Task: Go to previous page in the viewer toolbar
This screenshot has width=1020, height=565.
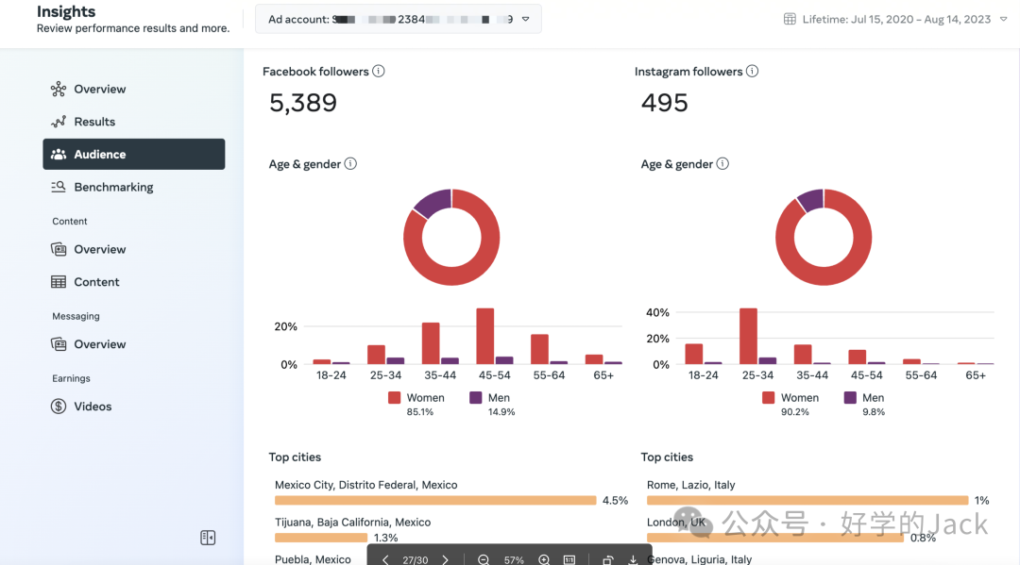Action: pos(385,559)
